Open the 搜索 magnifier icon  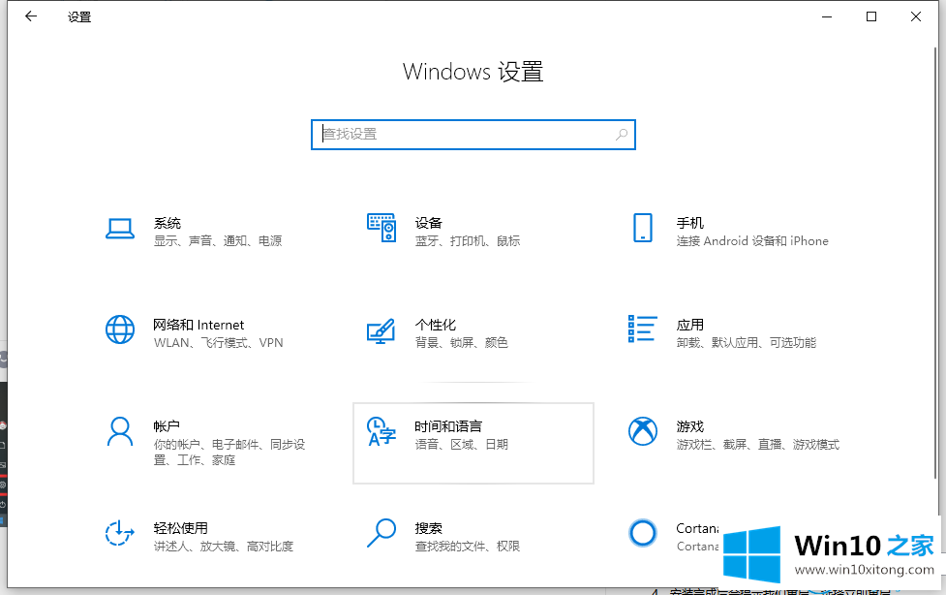tap(381, 533)
